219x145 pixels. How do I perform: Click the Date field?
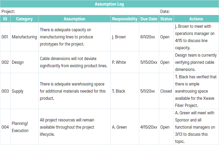189,11
